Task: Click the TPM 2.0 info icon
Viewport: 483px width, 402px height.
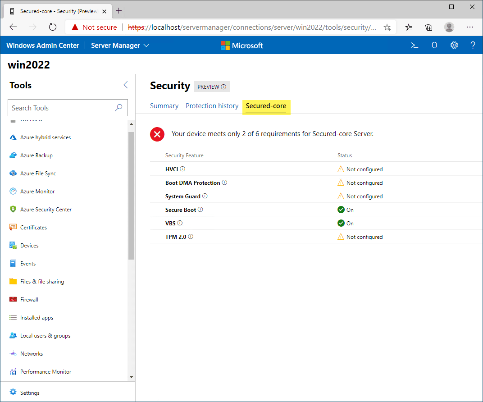Action: (x=191, y=237)
